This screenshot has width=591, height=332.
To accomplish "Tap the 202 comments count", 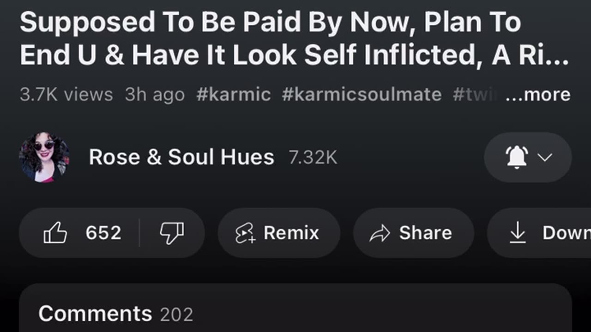I will click(176, 314).
